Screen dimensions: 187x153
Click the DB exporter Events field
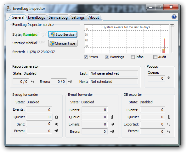click(x=153, y=110)
